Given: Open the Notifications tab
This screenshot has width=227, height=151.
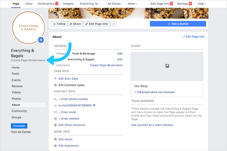Looking at the screenshot, I should 46,4.
